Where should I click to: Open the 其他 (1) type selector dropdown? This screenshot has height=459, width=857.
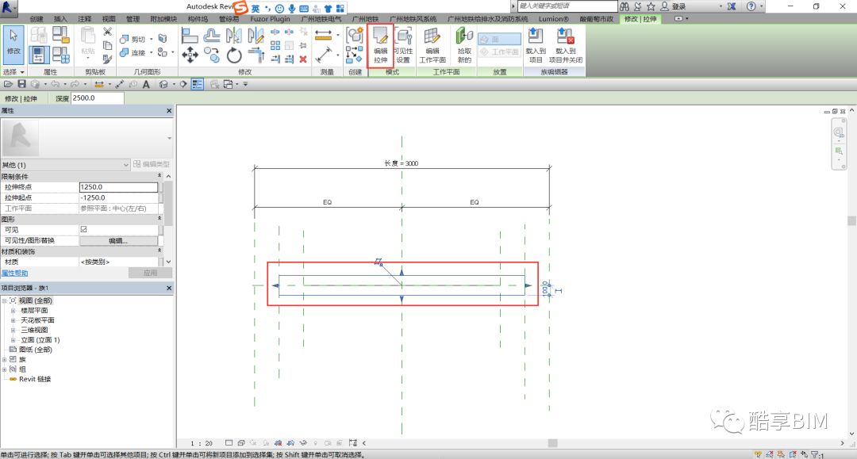pos(66,164)
